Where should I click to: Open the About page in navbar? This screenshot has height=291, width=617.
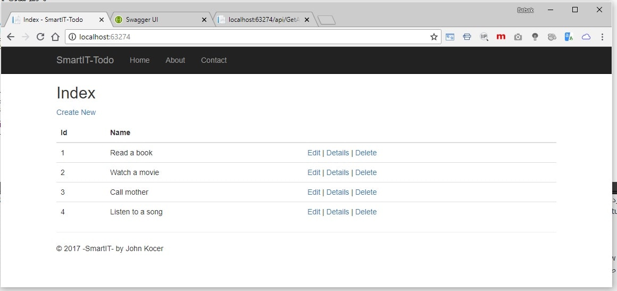pos(175,60)
